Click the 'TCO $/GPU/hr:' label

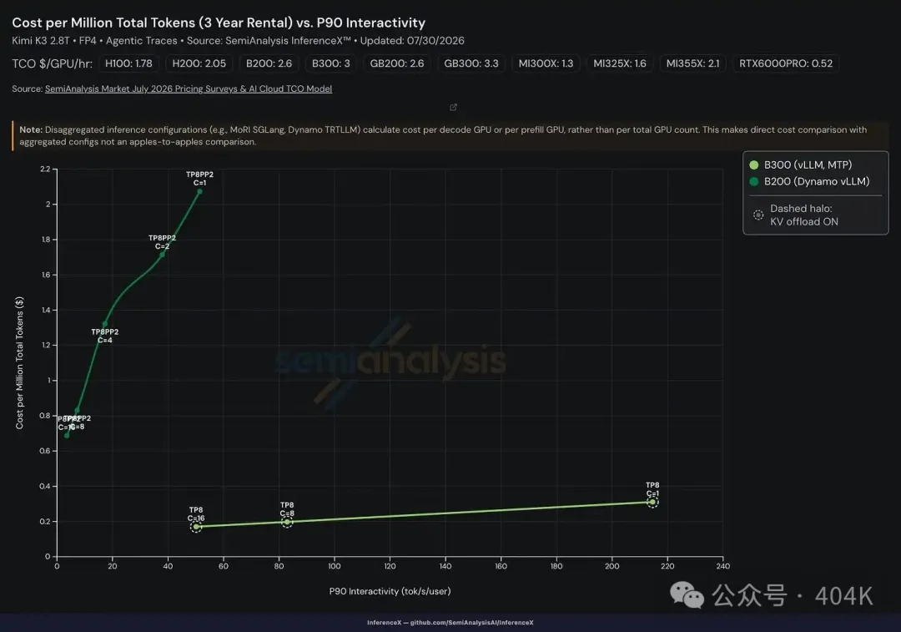point(53,63)
